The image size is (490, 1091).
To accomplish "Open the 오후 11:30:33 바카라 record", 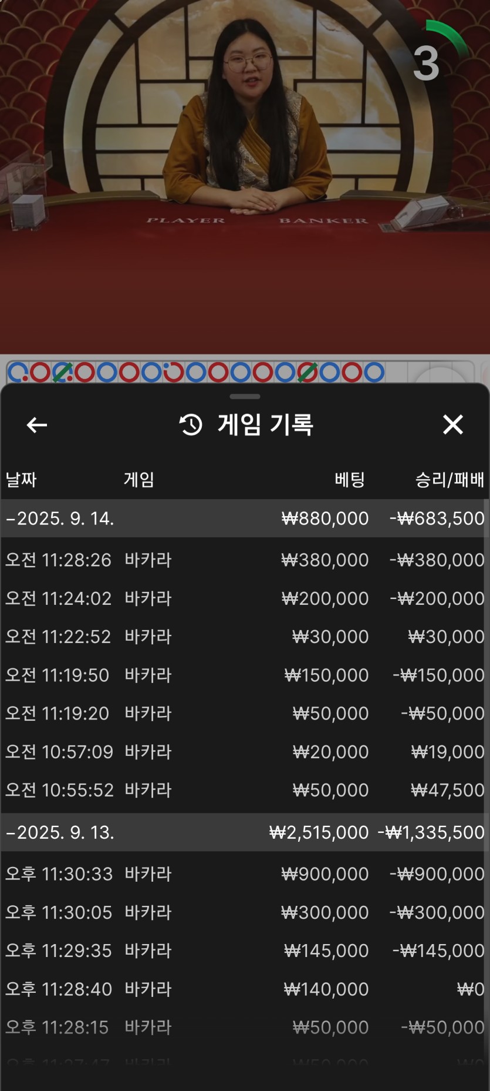I will (x=245, y=874).
